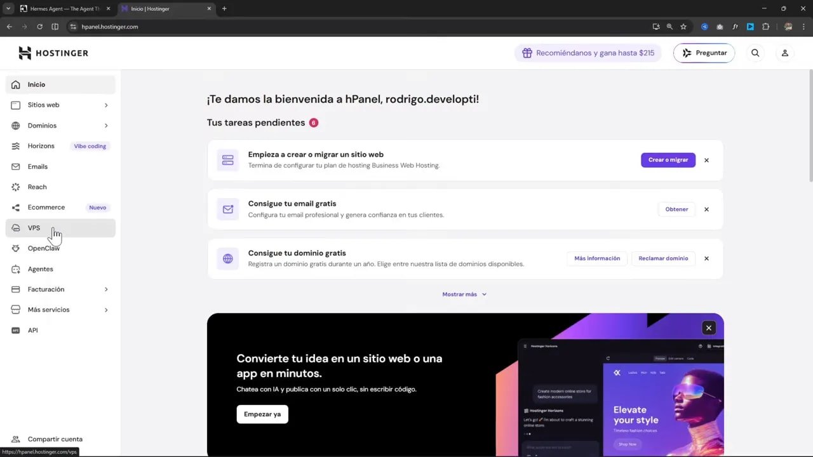Dismiss the free domain task
This screenshot has width=813, height=457.
pos(706,258)
